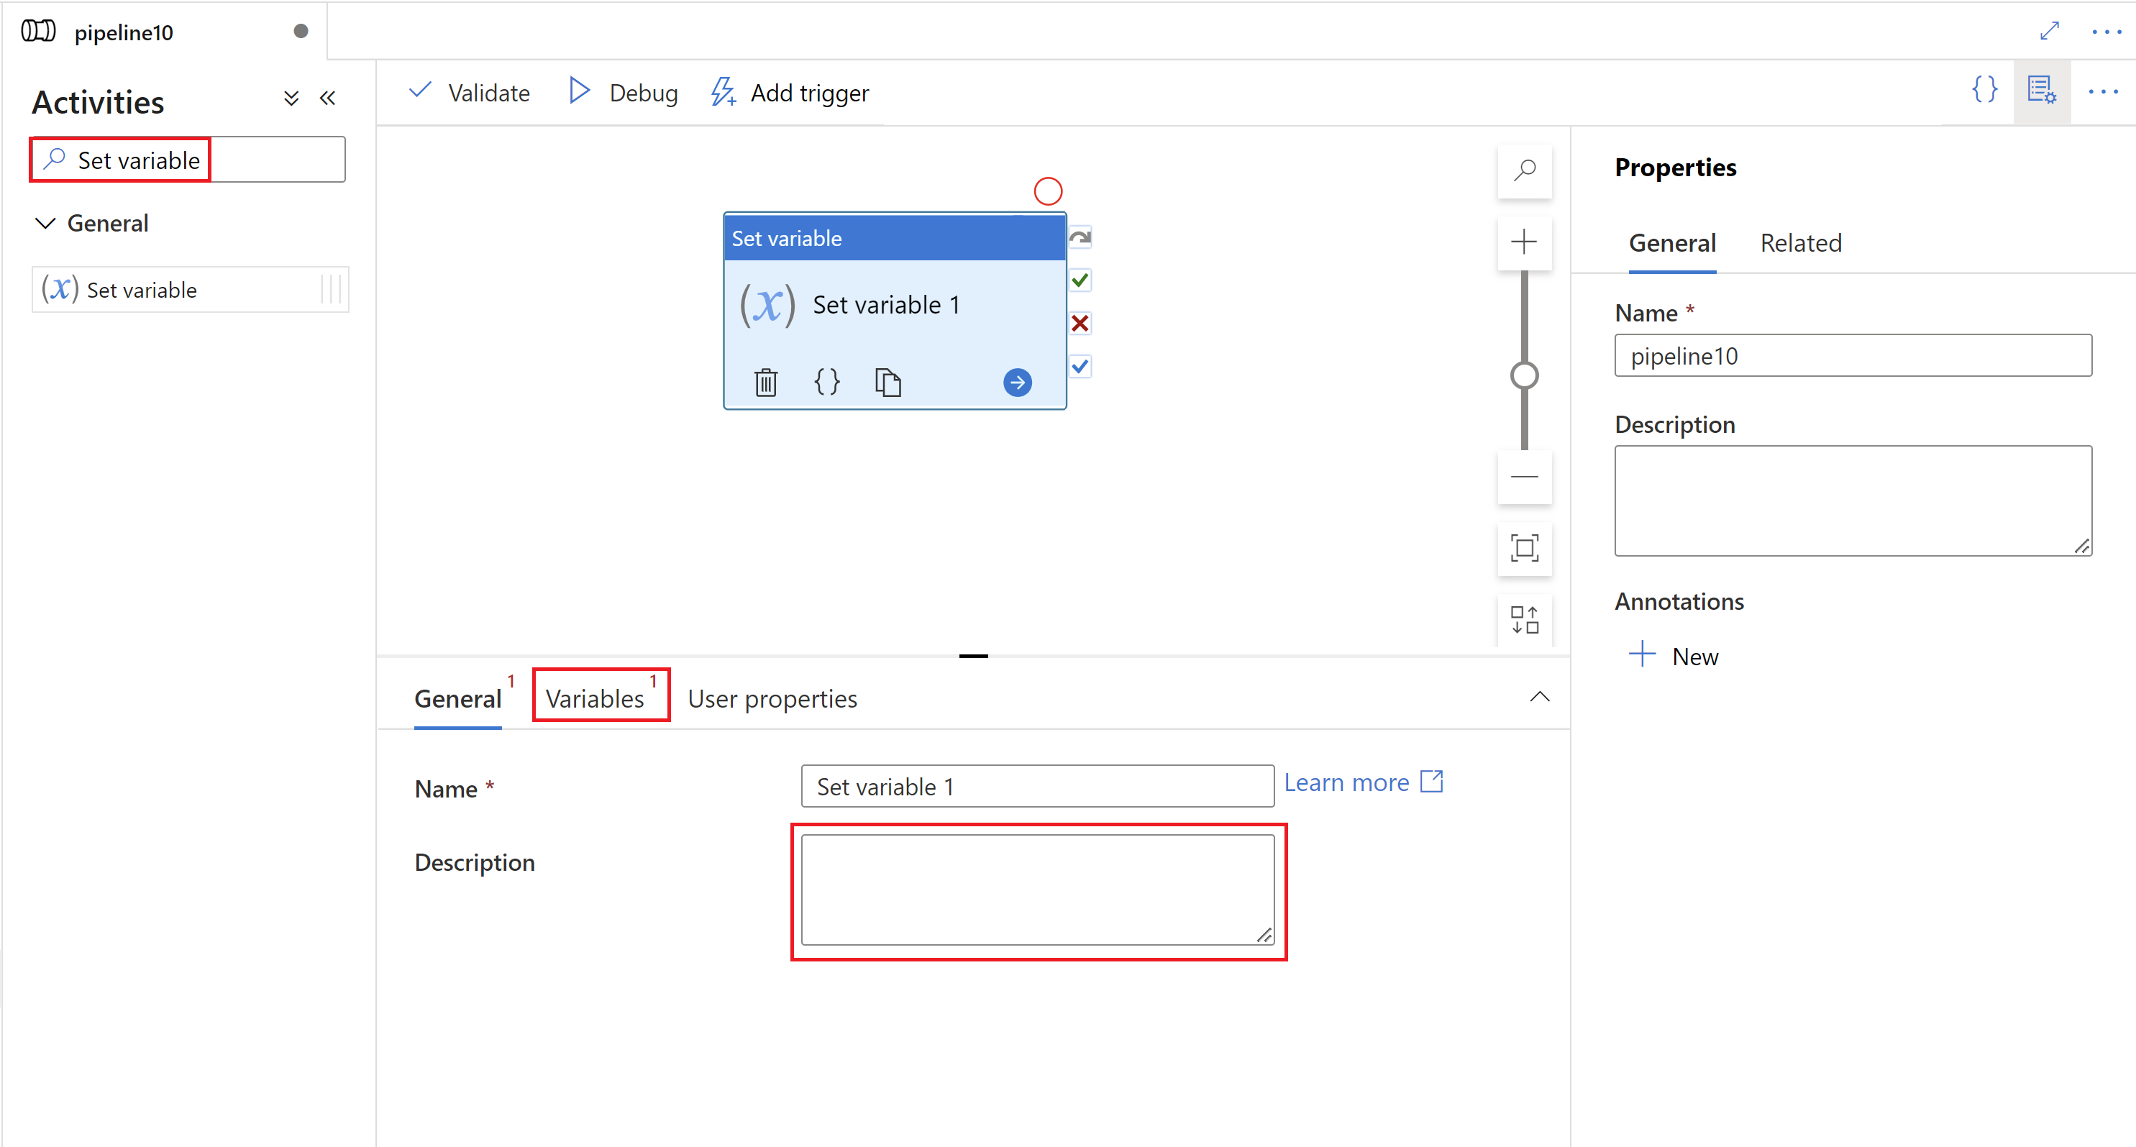
Task: Click the Add new annotation button
Action: pyautogui.click(x=1674, y=654)
